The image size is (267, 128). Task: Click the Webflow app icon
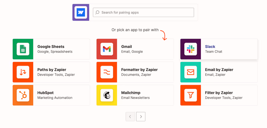coord(81,13)
